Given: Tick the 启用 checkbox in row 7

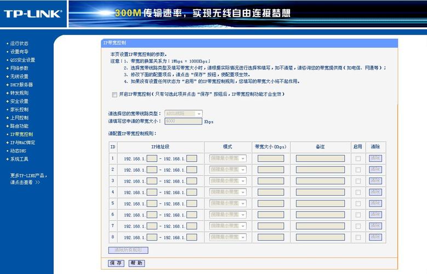Looking at the screenshot, I should click(358, 226).
